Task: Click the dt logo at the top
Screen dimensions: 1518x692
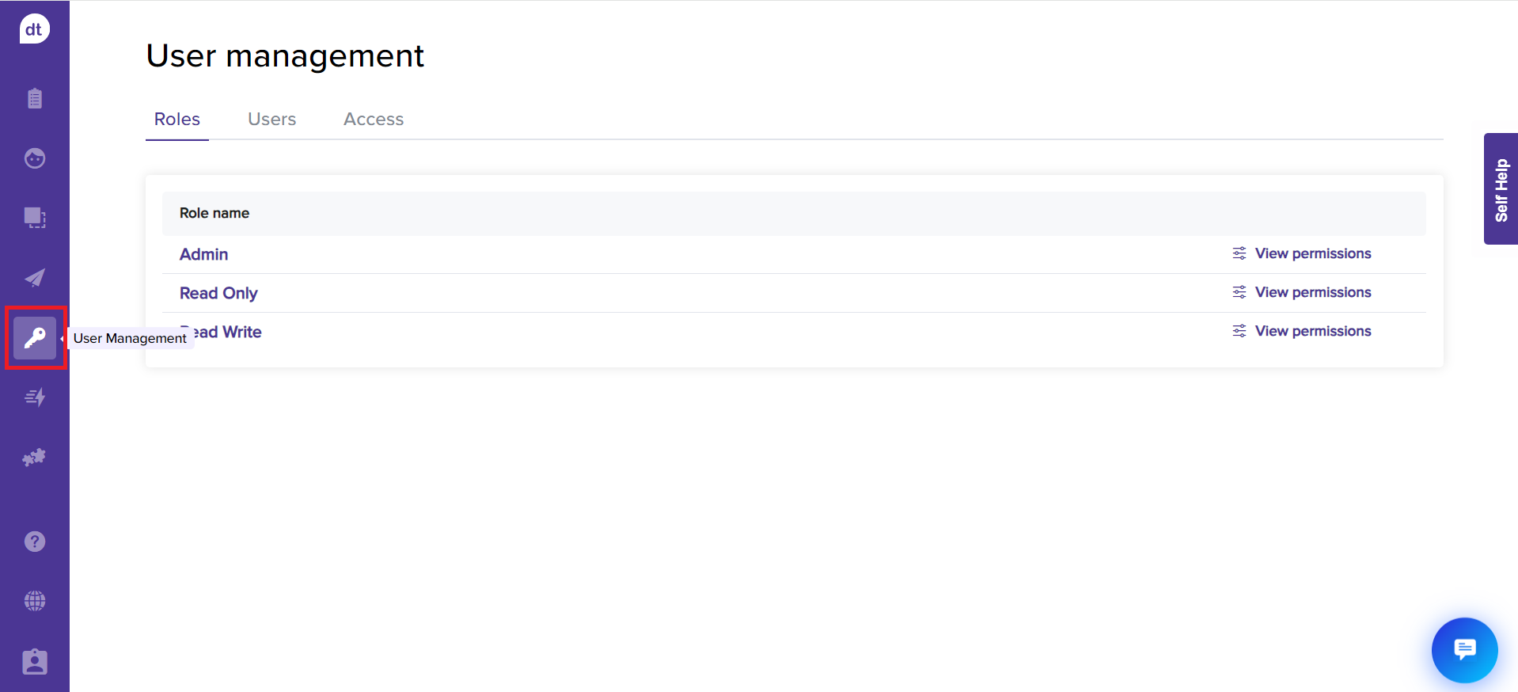Action: tap(35, 29)
